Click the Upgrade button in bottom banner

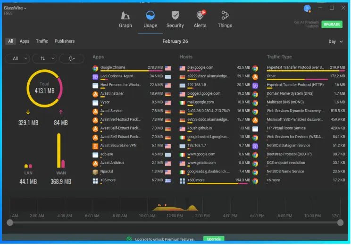tap(214, 239)
